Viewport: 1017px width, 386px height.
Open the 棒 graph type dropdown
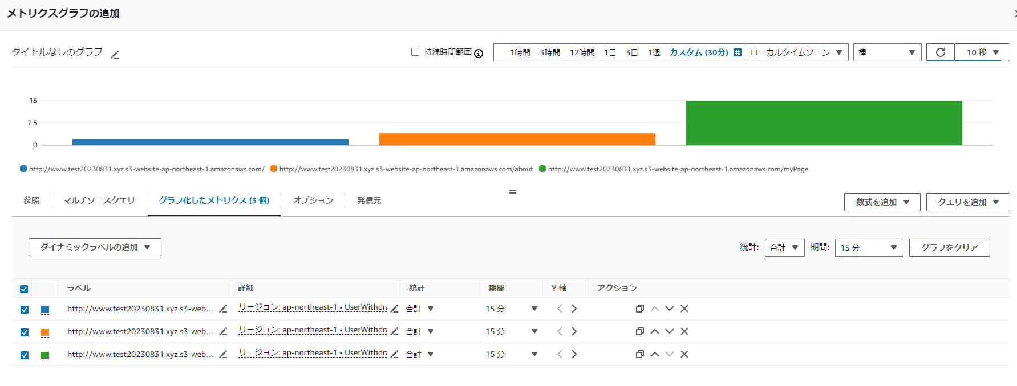(x=887, y=52)
